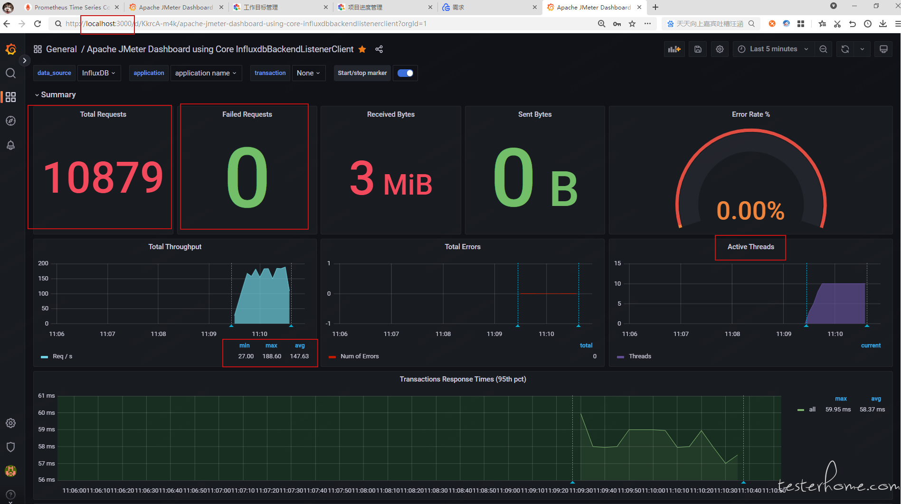The height and width of the screenshot is (504, 901).
Task: Click the dashboard title in breadcrumb
Action: 220,49
